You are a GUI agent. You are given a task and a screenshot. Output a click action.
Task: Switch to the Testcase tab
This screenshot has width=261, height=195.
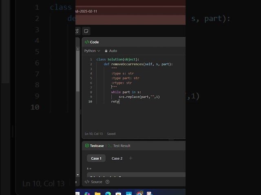coord(94,146)
